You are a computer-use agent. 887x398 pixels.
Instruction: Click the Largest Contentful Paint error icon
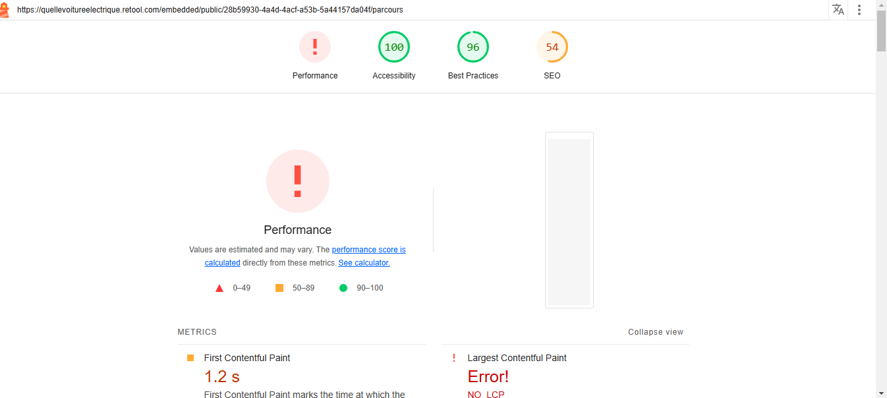pyautogui.click(x=453, y=358)
